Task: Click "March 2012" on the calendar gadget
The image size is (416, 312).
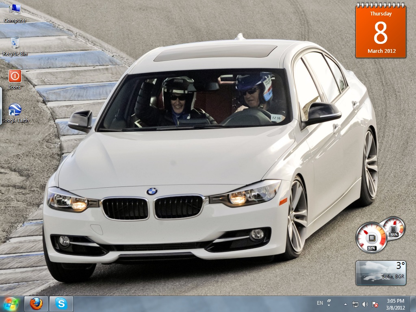Action: tap(381, 51)
